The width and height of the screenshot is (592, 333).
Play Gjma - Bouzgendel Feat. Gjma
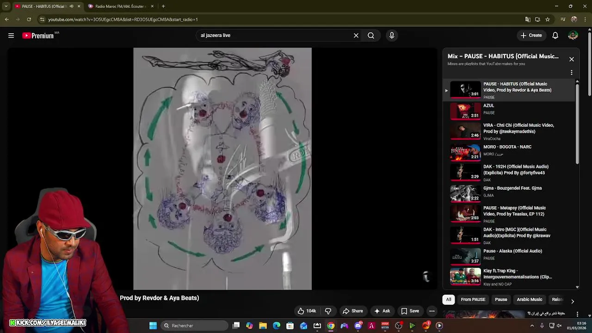(509, 193)
